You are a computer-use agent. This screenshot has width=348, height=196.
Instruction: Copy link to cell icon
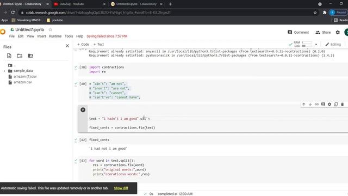pyautogui.click(x=316, y=104)
